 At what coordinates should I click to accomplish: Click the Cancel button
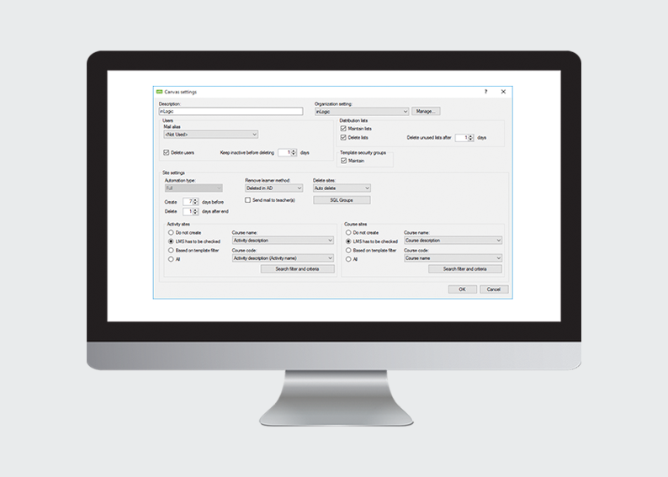494,289
